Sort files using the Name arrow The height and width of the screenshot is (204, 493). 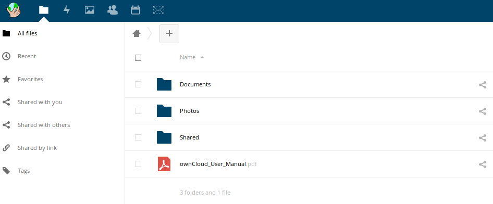[x=202, y=57]
